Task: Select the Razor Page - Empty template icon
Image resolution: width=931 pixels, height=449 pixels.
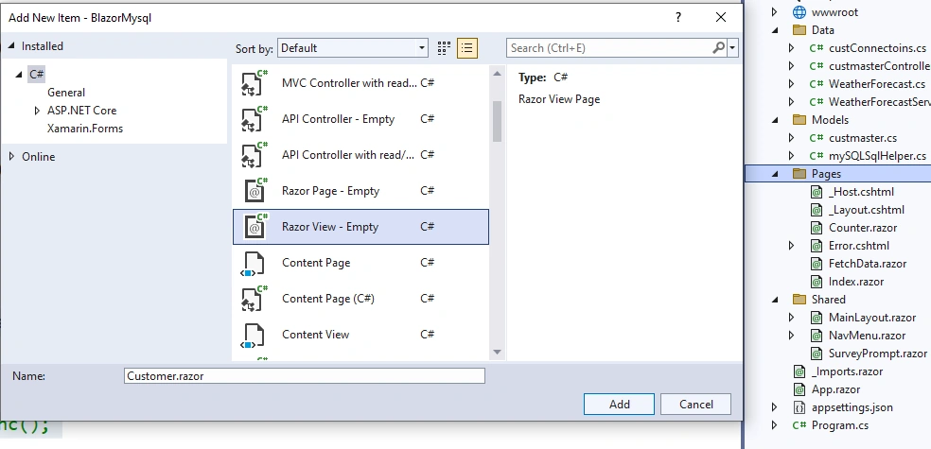Action: (x=255, y=190)
